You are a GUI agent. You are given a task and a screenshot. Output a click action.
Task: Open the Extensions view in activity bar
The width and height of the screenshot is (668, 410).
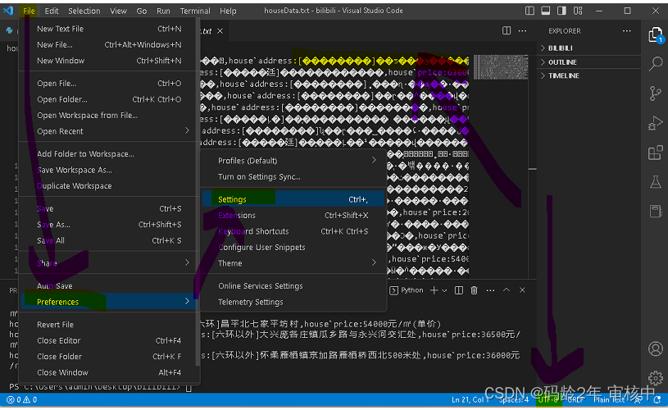click(x=655, y=153)
